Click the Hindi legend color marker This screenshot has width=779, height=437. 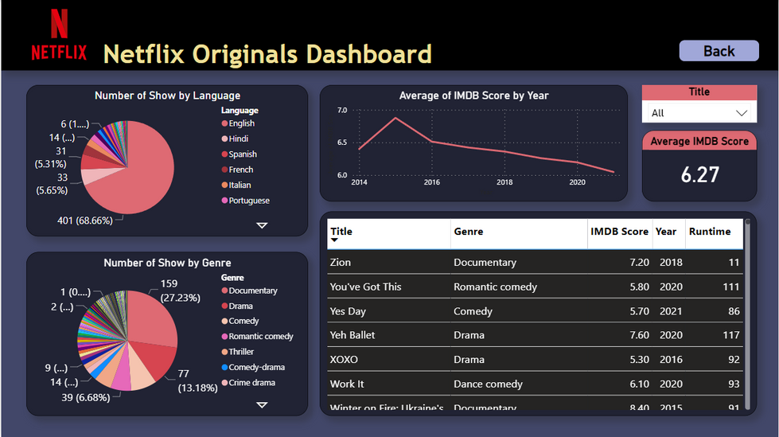224,139
